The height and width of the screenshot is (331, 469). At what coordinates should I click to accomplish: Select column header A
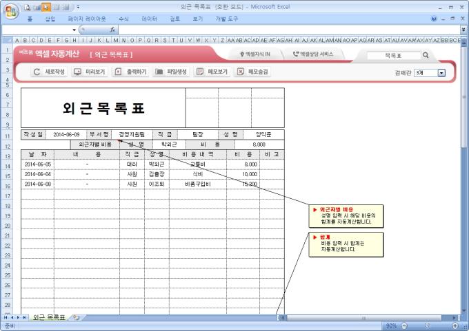coord(17,40)
